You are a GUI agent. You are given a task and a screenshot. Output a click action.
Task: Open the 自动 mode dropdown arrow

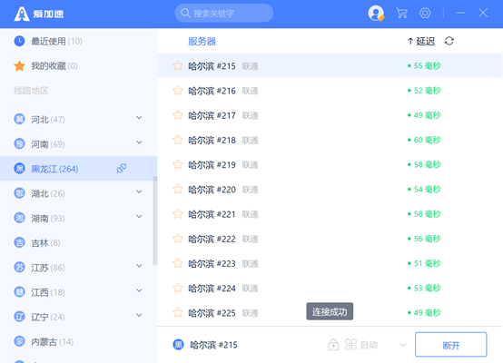403,345
